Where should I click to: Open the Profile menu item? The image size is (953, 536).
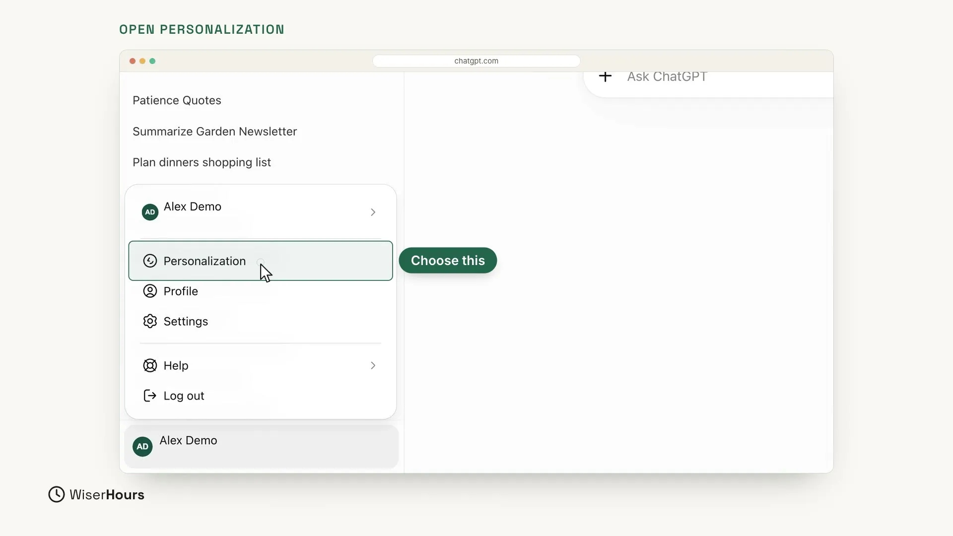(x=261, y=291)
